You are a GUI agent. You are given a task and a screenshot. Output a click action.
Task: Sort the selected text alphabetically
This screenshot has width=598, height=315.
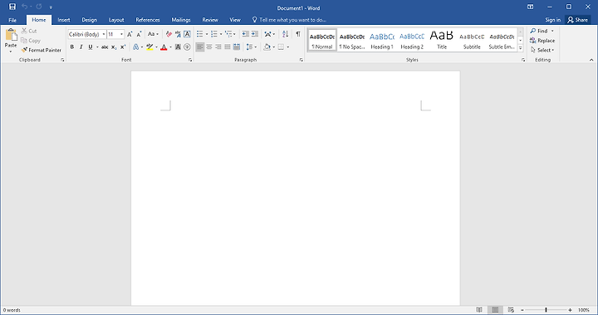click(x=285, y=34)
